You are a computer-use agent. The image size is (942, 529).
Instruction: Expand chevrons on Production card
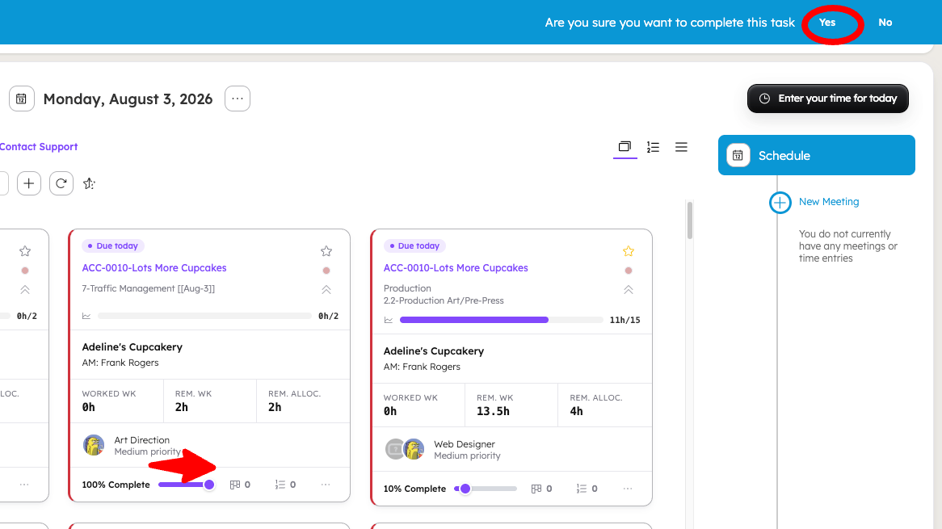[629, 289]
